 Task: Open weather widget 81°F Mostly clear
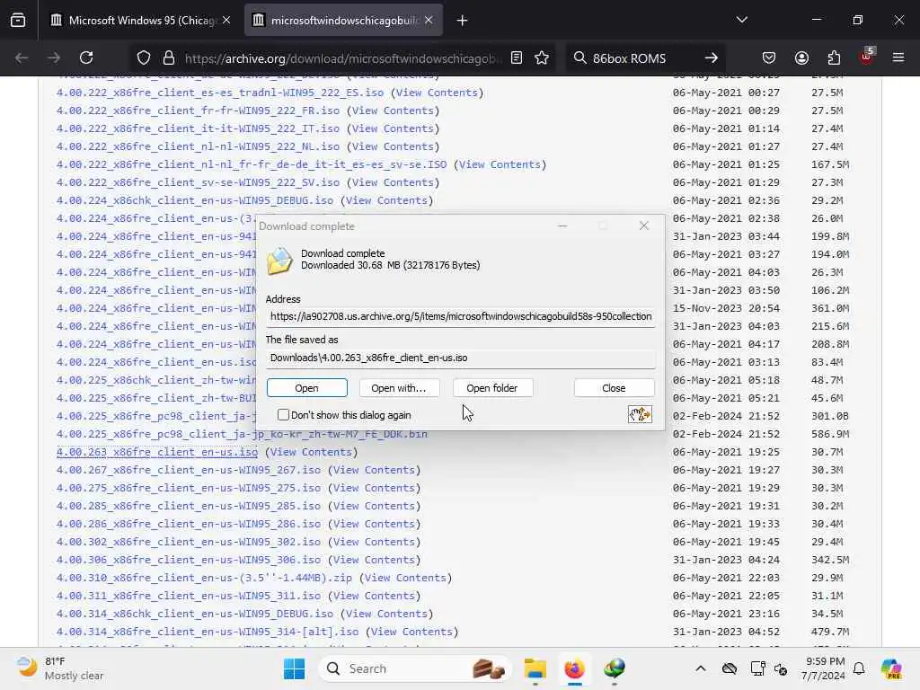point(59,668)
